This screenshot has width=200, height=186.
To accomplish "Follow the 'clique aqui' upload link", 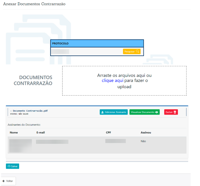I will [112, 81].
